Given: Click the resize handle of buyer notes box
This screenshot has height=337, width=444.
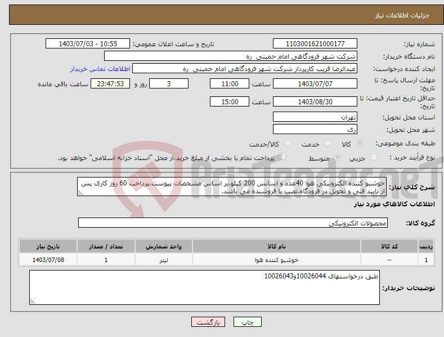Looking at the screenshot, I should click(x=33, y=301).
